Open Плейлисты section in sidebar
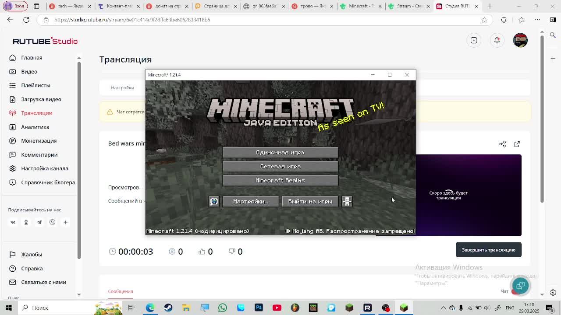The height and width of the screenshot is (315, 561). point(36,85)
